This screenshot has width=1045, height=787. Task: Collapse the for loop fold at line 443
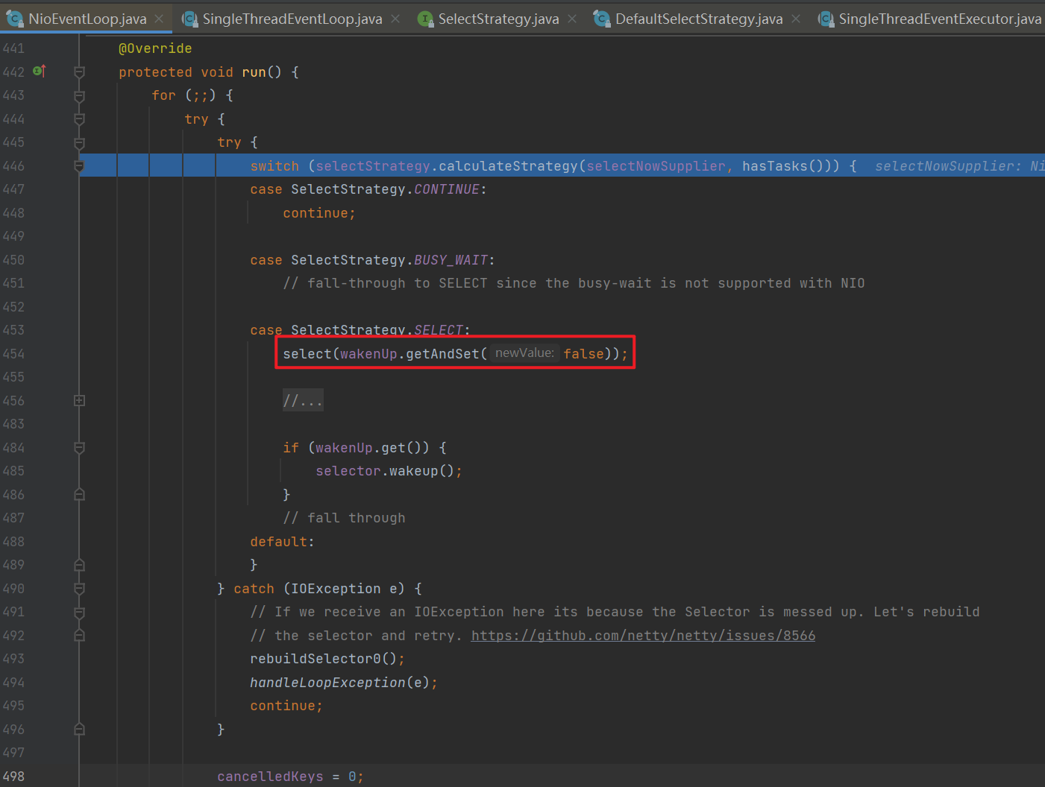79,96
